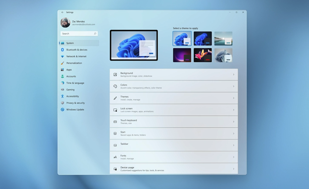The height and width of the screenshot is (189, 309).
Task: Open Apps in the sidebar
Action: [x=79, y=70]
